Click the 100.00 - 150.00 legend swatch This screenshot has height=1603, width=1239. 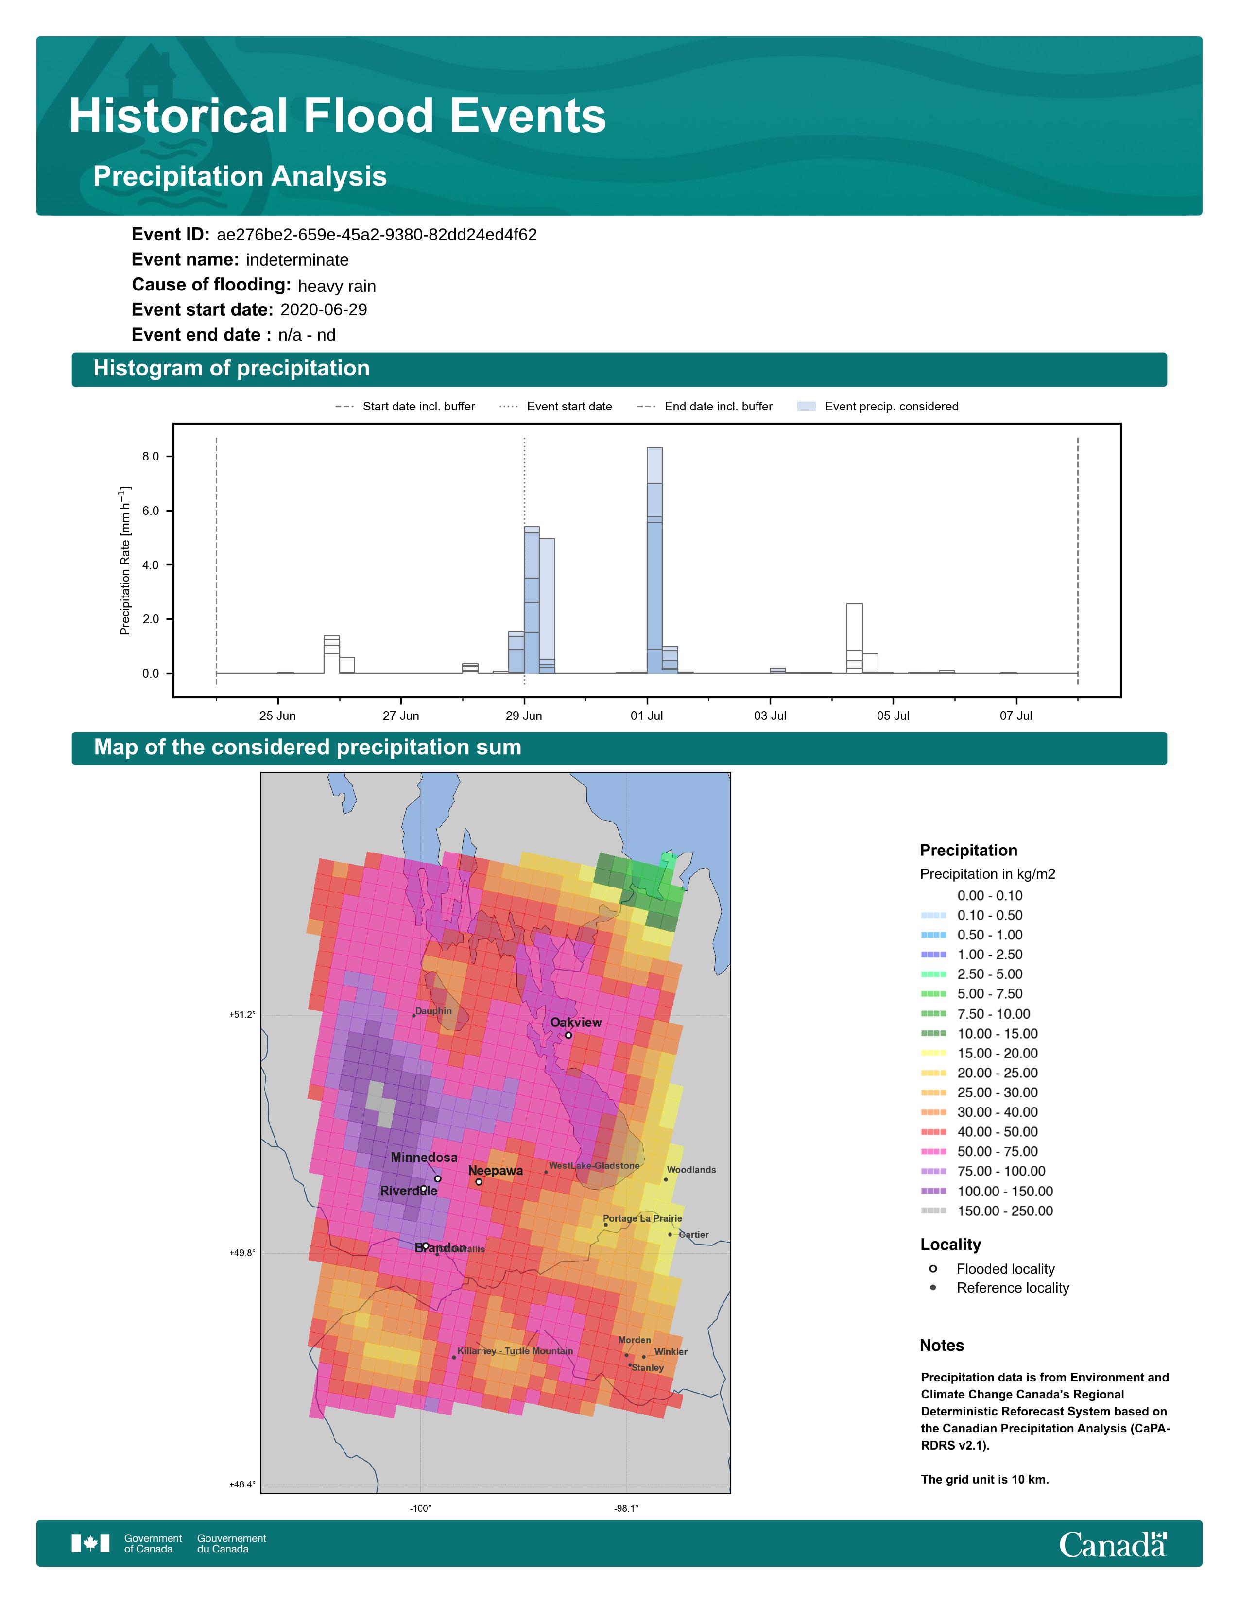pos(933,1191)
